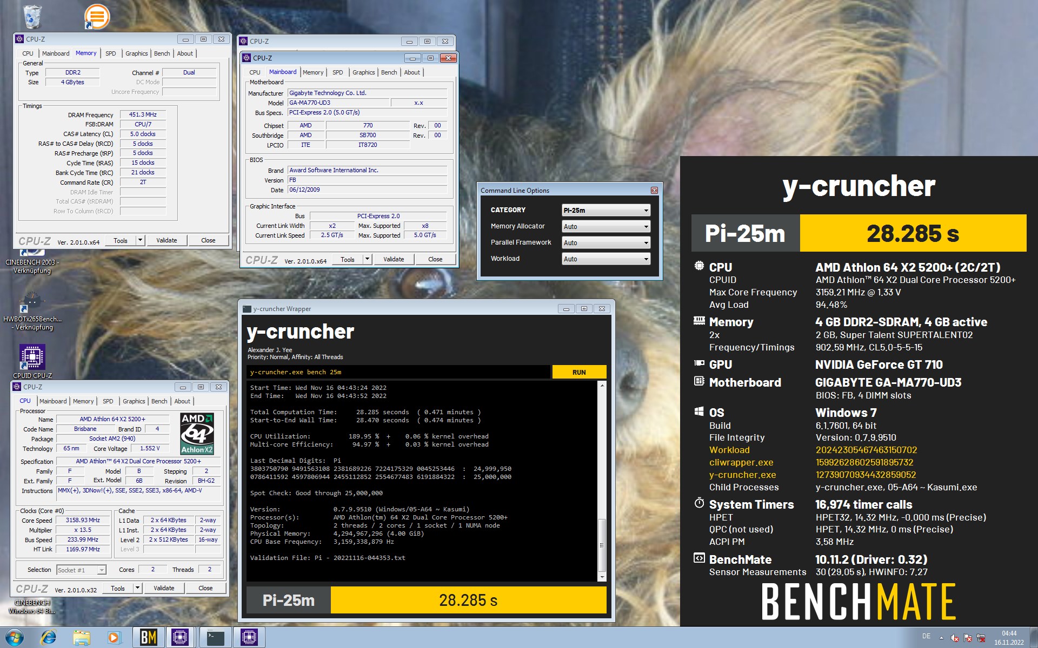
Task: Click the Core Speed 3158.93 MHz value
Action: [x=83, y=520]
